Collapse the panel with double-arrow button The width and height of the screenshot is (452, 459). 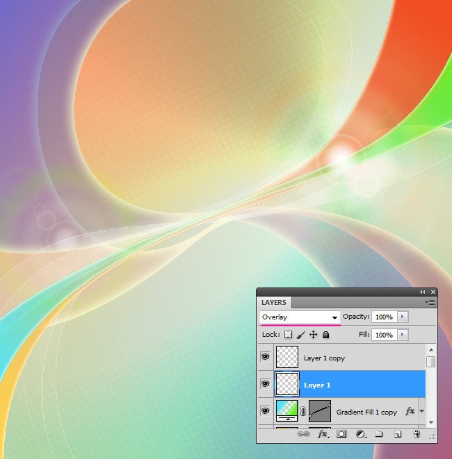422,292
